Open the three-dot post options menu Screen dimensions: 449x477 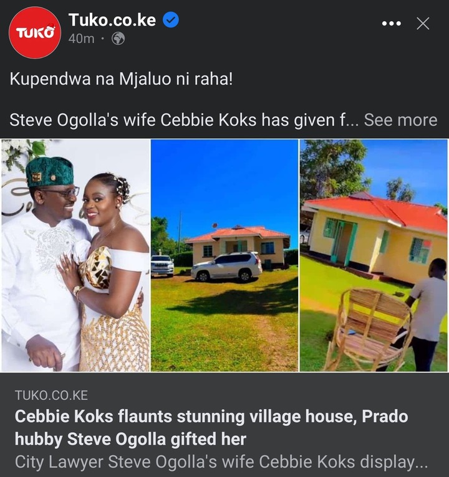392,24
